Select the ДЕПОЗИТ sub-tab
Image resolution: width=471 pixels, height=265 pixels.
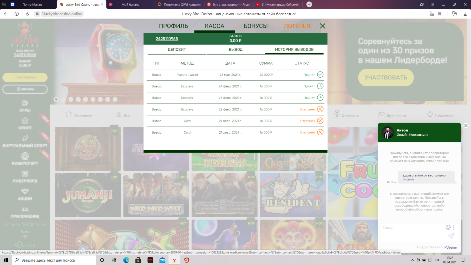tap(177, 50)
